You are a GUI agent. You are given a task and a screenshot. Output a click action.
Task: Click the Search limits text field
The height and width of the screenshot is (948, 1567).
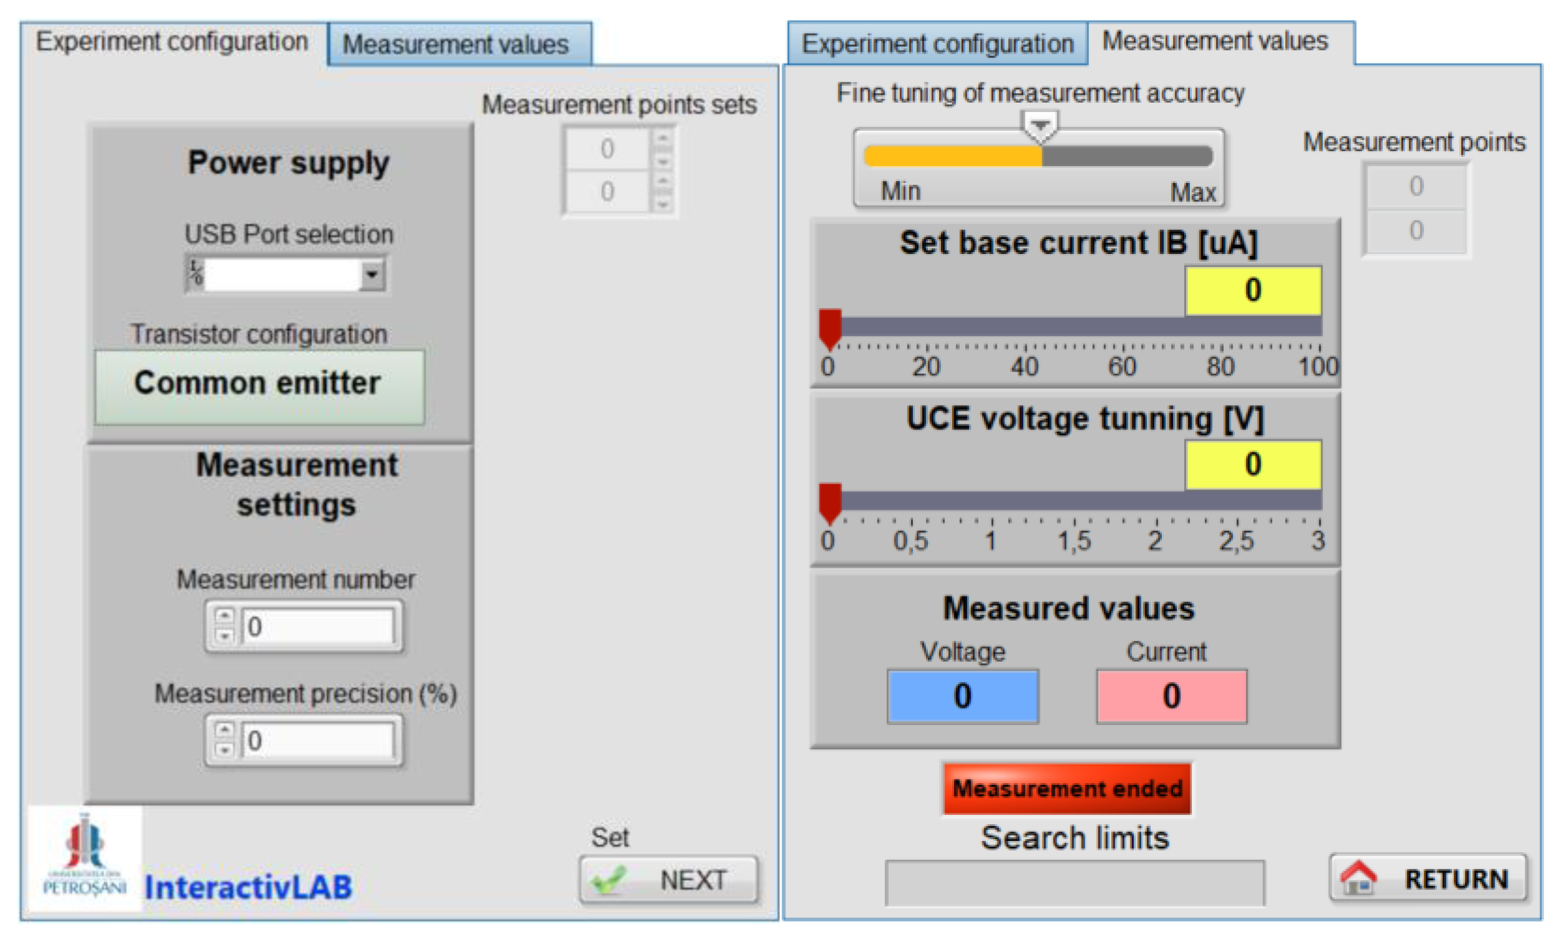[x=1074, y=883]
